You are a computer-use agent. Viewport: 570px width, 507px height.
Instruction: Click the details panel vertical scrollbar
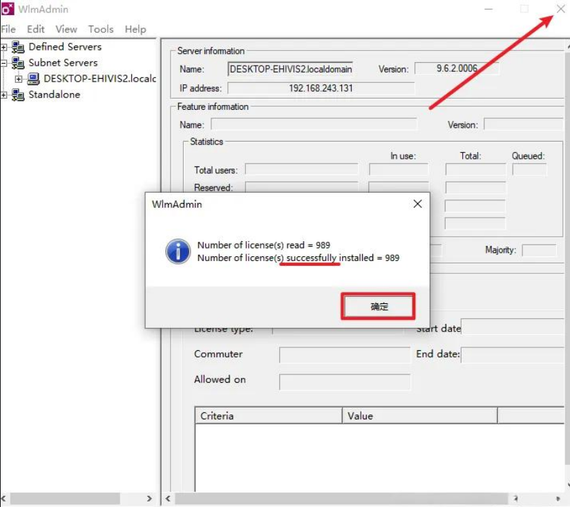click(567, 258)
